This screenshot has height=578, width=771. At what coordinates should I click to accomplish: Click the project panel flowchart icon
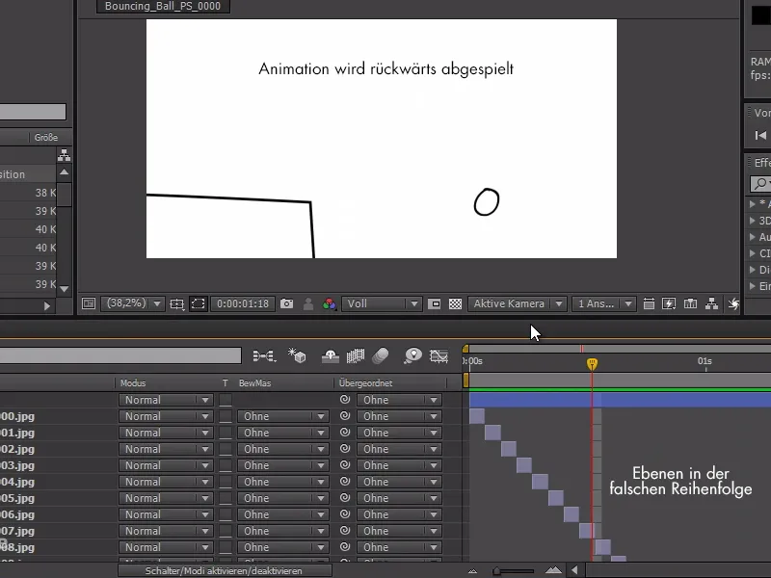click(64, 155)
